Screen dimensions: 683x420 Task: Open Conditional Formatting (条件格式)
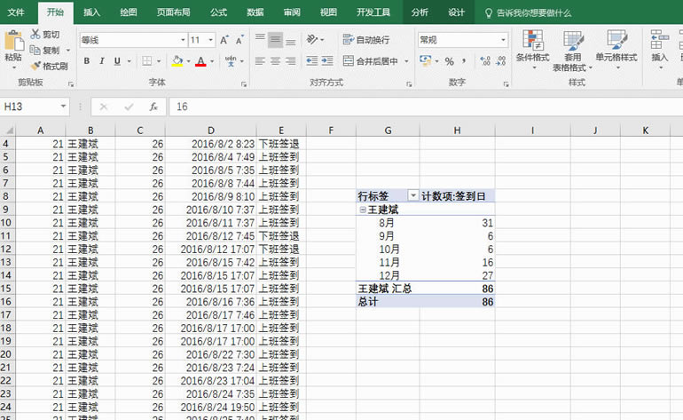pyautogui.click(x=532, y=50)
